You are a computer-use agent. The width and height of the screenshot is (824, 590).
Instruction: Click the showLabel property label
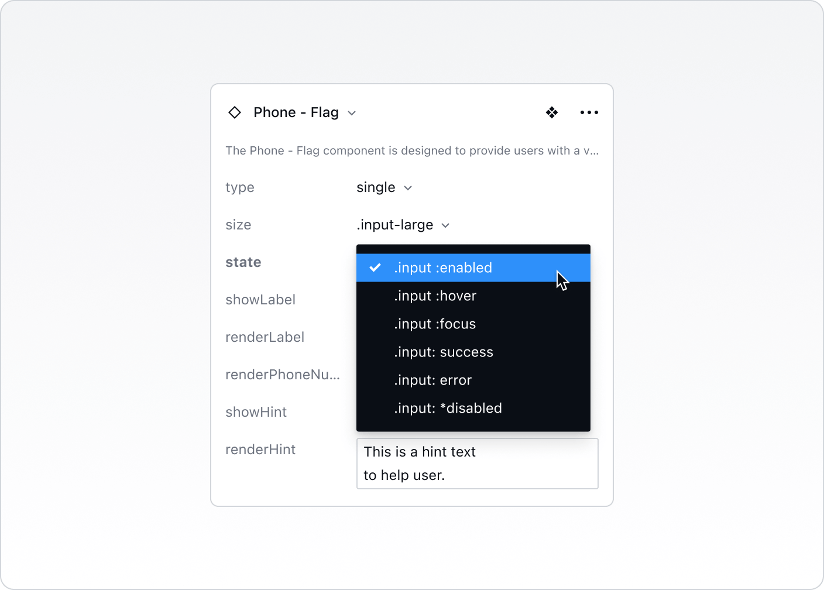point(260,300)
